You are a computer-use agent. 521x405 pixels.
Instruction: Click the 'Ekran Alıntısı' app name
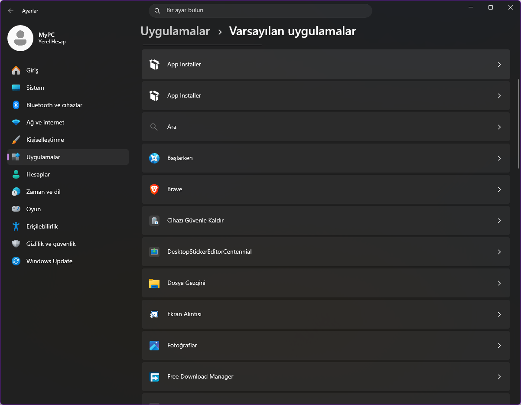[184, 314]
